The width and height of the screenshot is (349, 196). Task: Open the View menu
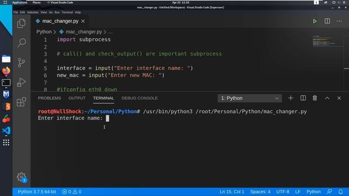pos(44,12)
